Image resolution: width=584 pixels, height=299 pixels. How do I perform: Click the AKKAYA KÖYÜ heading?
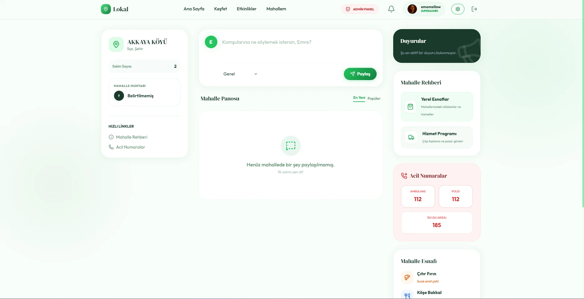[x=147, y=42]
